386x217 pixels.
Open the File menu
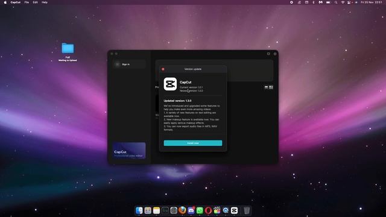click(27, 2)
